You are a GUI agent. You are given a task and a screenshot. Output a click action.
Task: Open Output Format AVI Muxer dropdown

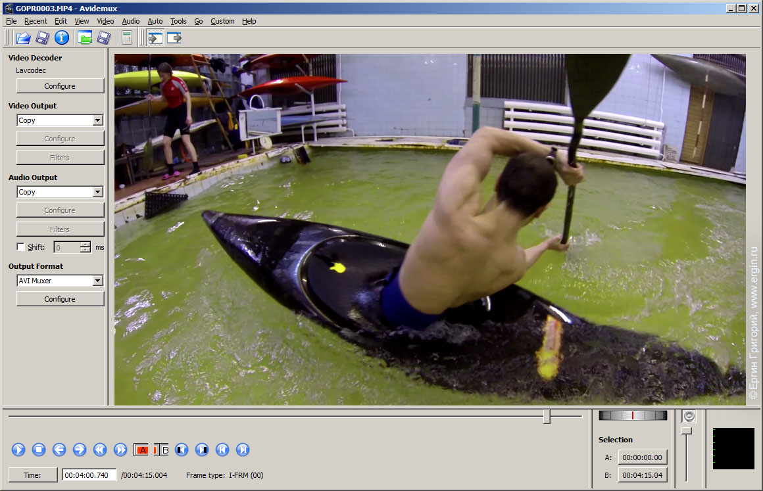coord(98,281)
